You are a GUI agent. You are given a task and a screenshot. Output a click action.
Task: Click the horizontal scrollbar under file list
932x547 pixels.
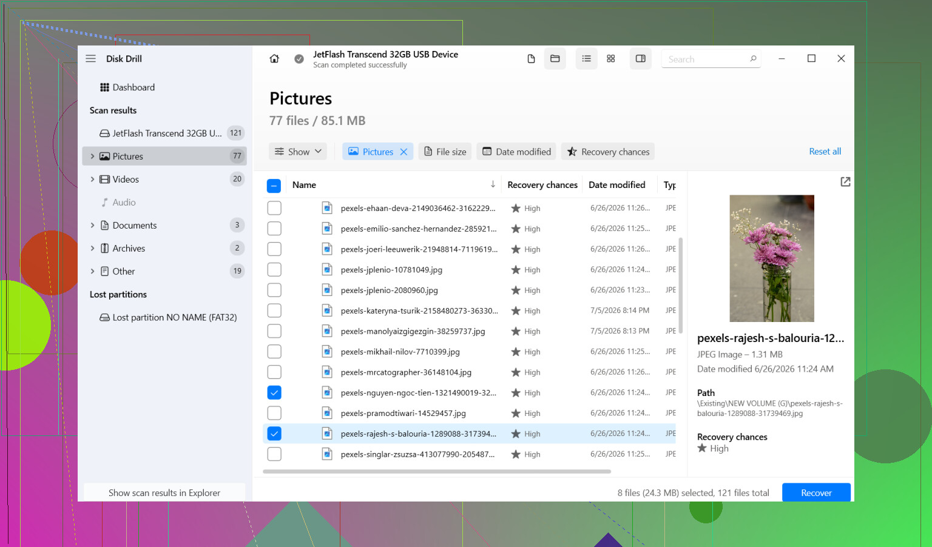(437, 471)
